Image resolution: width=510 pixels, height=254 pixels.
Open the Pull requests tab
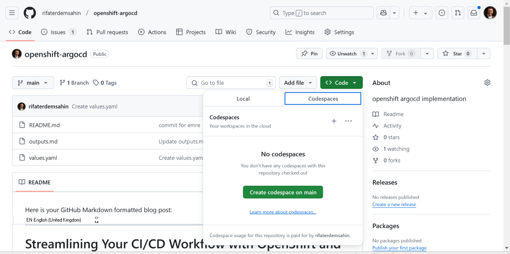tap(107, 32)
